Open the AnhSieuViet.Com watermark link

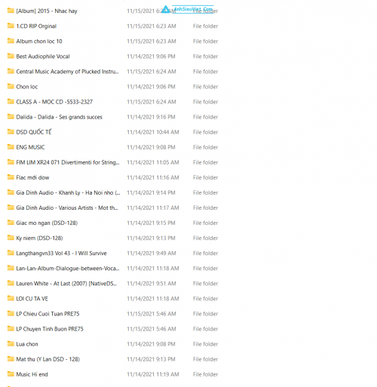[x=193, y=9]
